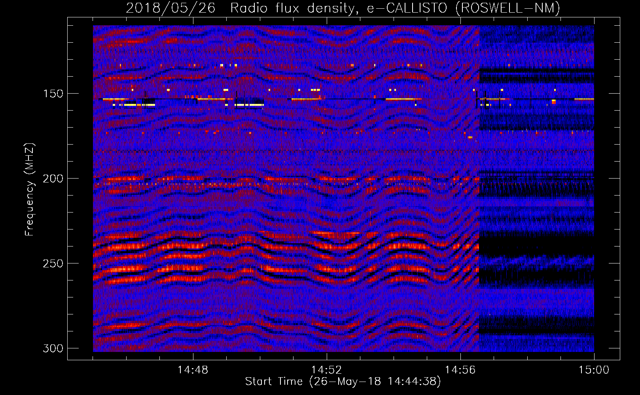Select the '300' frequency axis label
The image size is (640, 395).
click(x=52, y=348)
